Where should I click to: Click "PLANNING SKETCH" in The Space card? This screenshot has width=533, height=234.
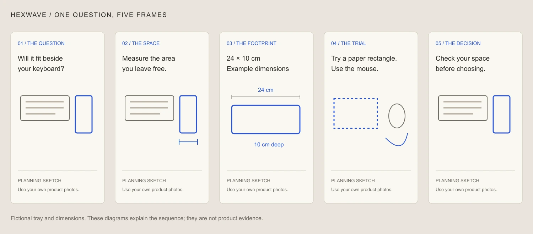coord(144,180)
